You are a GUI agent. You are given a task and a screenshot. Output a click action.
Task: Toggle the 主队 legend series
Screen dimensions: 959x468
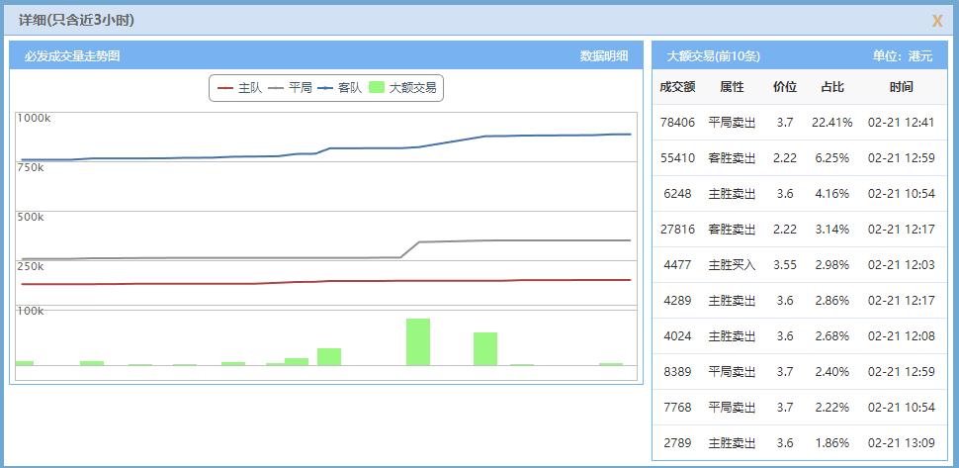pyautogui.click(x=239, y=88)
